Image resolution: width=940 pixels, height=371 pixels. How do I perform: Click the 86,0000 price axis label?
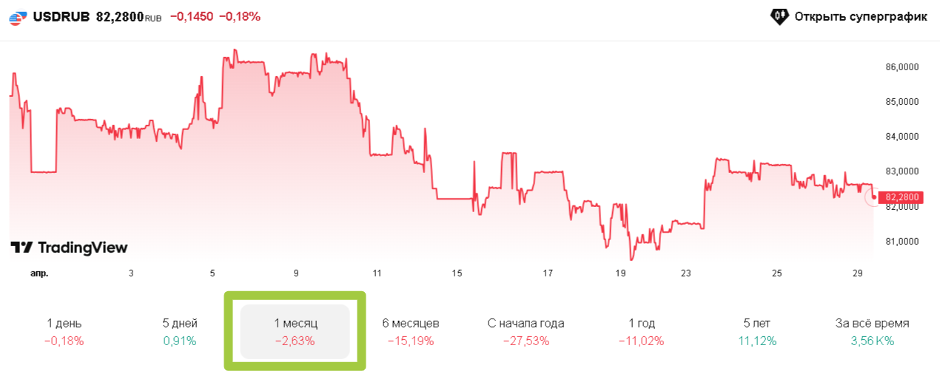(902, 67)
